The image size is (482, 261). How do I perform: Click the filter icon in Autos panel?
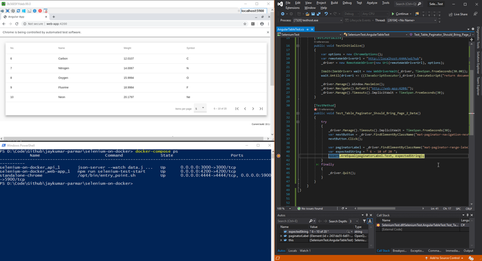click(364, 221)
